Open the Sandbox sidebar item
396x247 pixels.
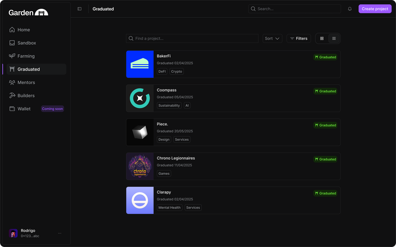click(26, 43)
